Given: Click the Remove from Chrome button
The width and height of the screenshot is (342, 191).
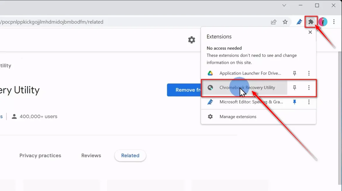Looking at the screenshot, I should coord(184,90).
